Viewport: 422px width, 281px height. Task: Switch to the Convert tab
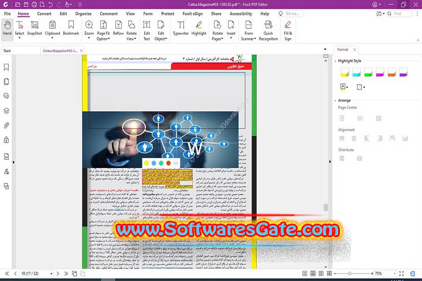tap(44, 13)
